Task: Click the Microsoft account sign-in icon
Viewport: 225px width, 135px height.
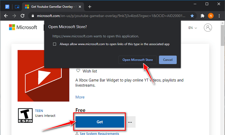Action: coord(208,28)
